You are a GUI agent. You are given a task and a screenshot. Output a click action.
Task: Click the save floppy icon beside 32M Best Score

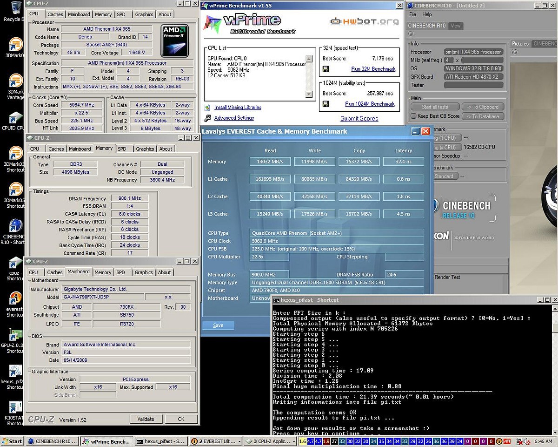coord(326,69)
